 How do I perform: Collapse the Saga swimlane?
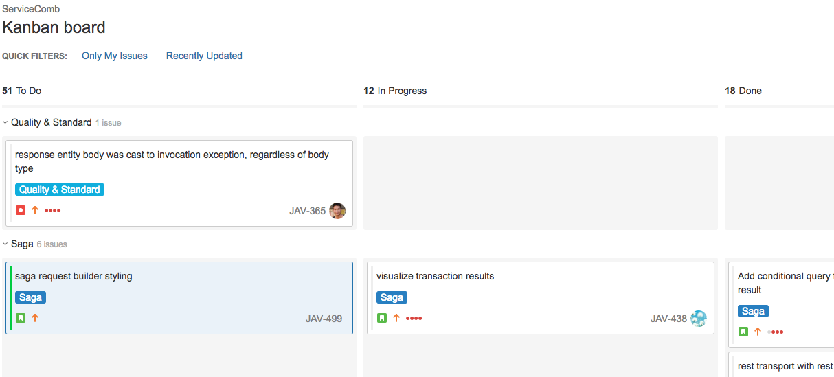[x=5, y=244]
